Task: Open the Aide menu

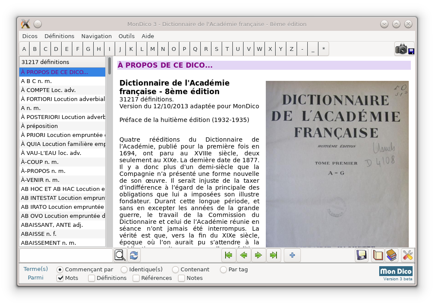Action: 148,36
